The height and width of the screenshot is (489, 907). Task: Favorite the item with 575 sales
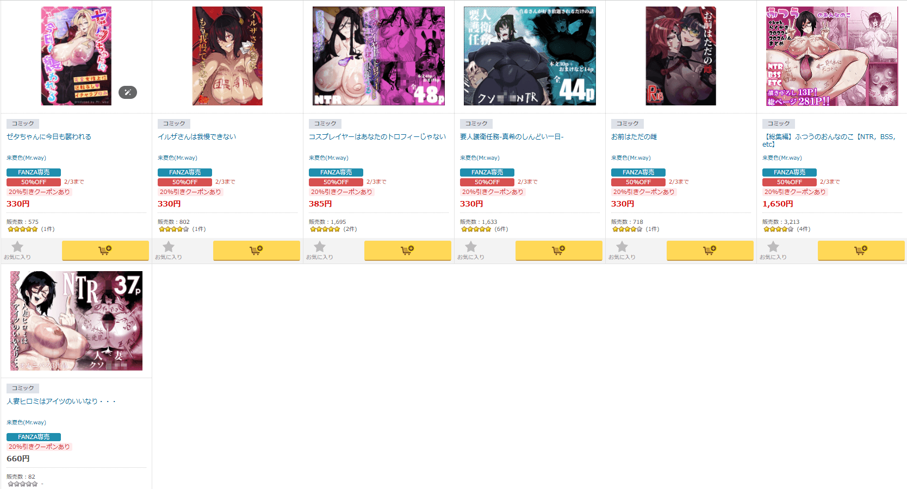(17, 250)
